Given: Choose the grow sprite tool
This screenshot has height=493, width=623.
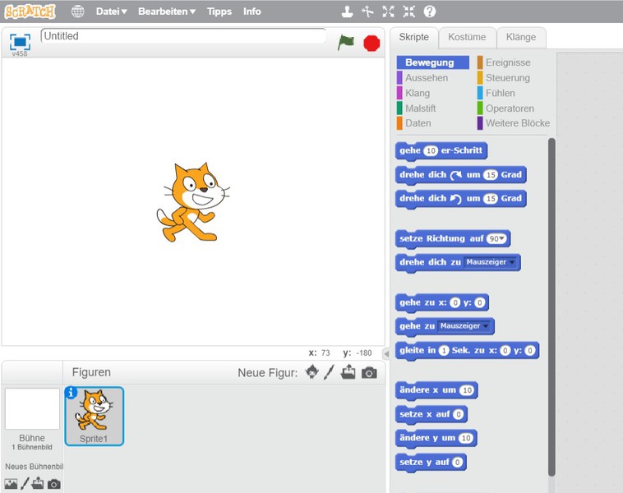Looking at the screenshot, I should (388, 12).
